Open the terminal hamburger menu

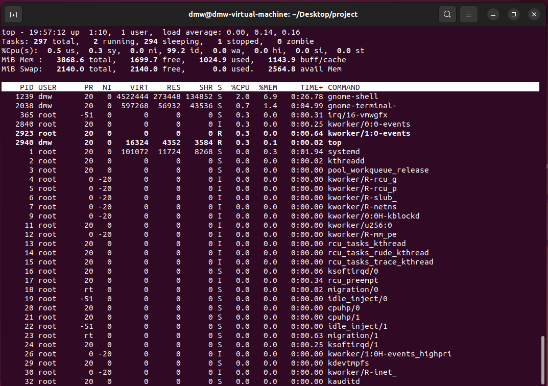(469, 14)
